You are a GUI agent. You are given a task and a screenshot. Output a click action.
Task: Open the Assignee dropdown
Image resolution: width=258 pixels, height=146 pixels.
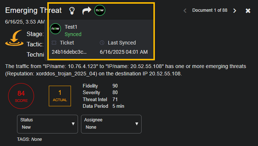tap(111, 124)
